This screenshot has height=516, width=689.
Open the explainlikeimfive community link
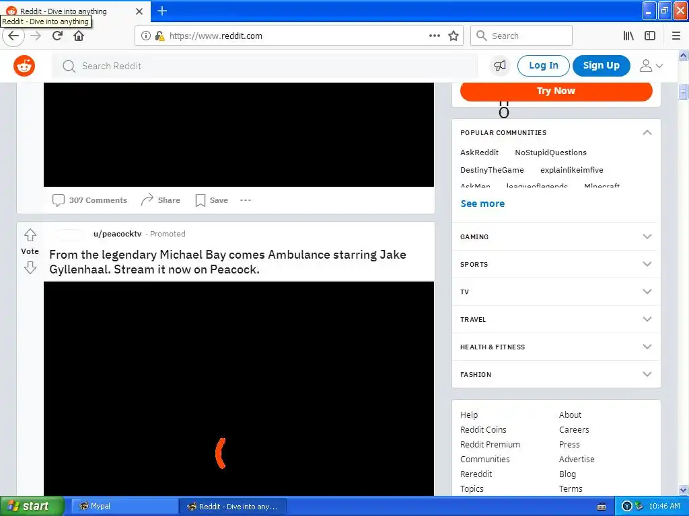click(572, 170)
